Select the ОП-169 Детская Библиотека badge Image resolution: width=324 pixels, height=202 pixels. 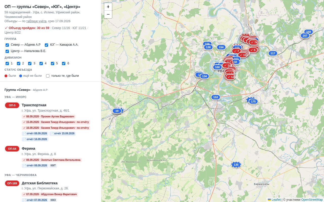[12, 183]
